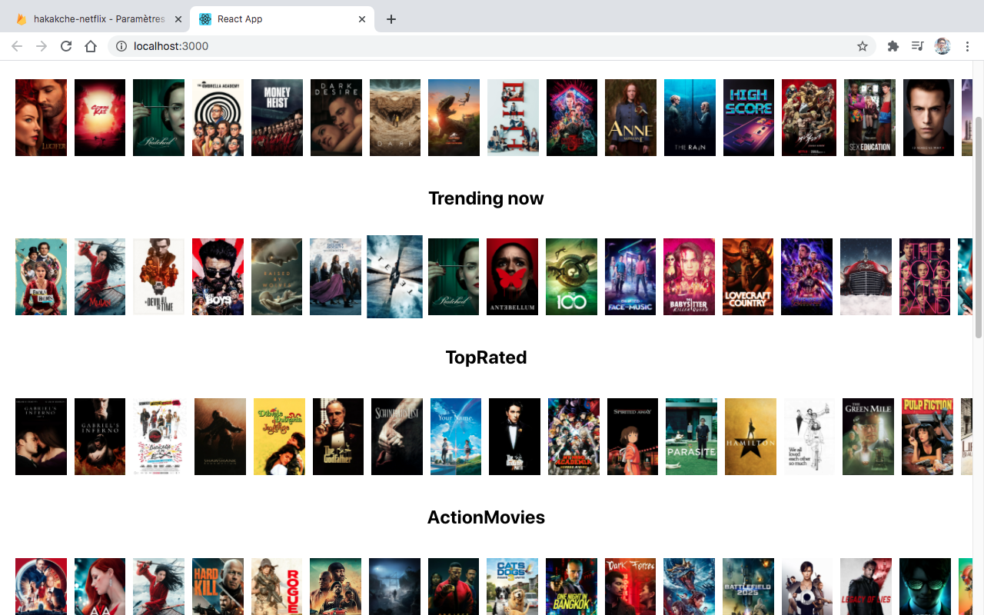Open the Umbrella Academy poster
Viewport: 984px width, 615px height.
point(218,118)
